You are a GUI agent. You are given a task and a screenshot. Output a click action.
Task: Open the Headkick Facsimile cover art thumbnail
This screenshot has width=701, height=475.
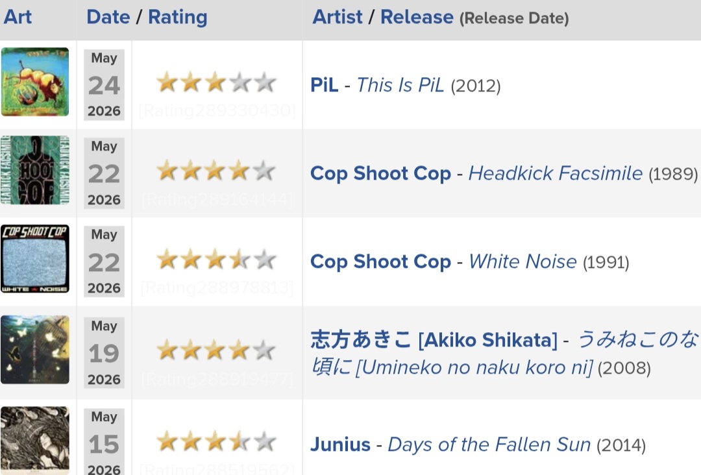(x=35, y=170)
